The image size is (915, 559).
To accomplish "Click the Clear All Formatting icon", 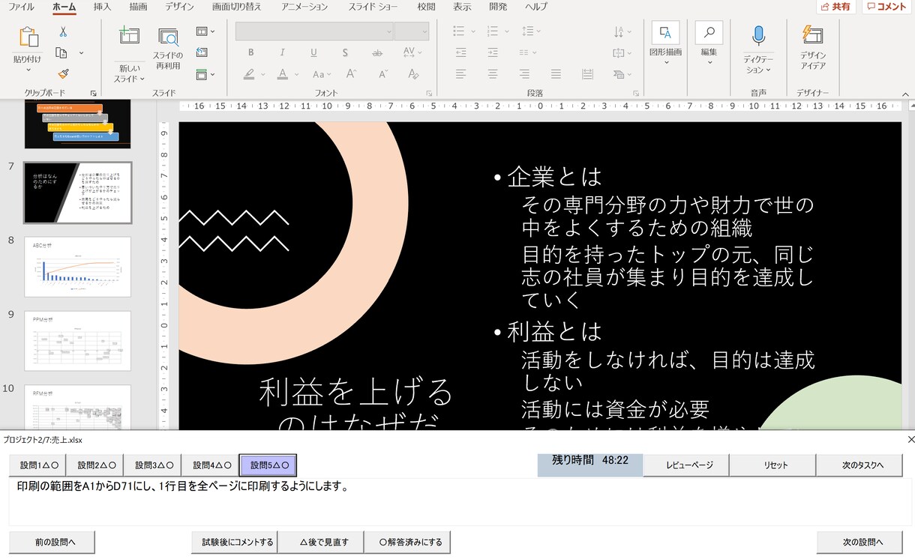I will 413,74.
